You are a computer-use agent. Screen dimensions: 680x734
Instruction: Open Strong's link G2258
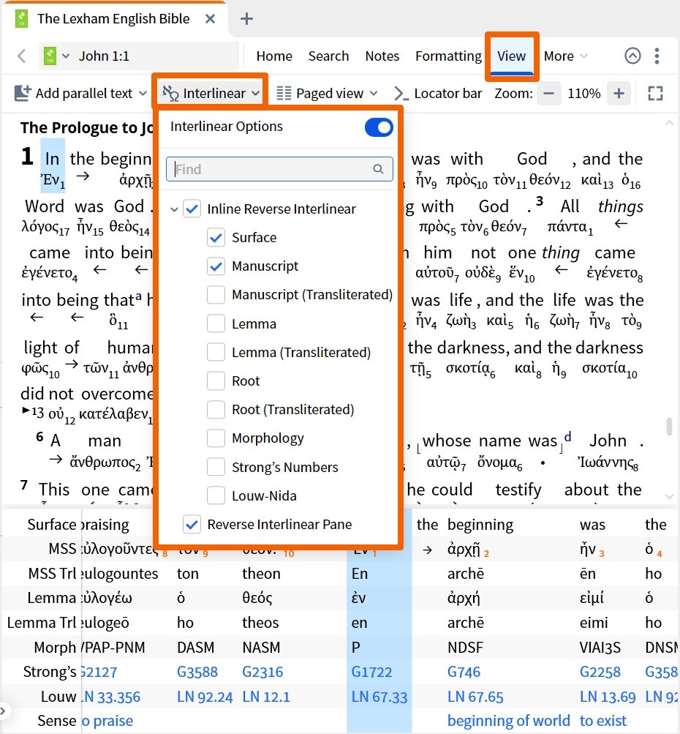pyautogui.click(x=600, y=672)
